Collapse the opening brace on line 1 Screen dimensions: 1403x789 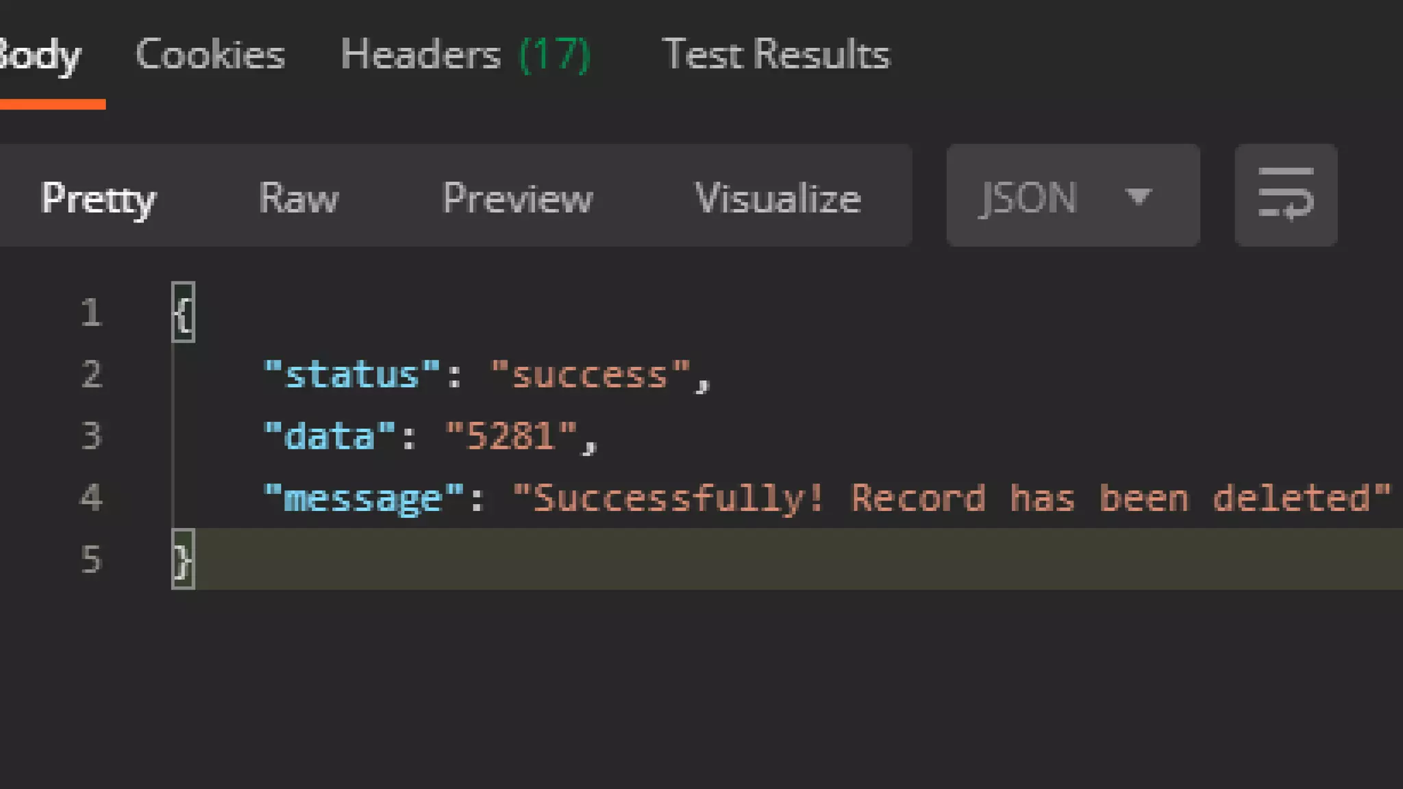183,312
